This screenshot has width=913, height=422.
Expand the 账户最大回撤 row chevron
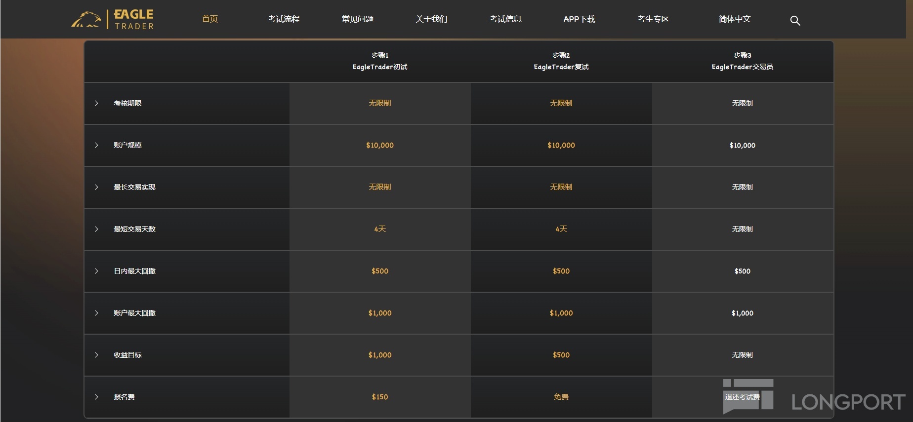tap(96, 313)
